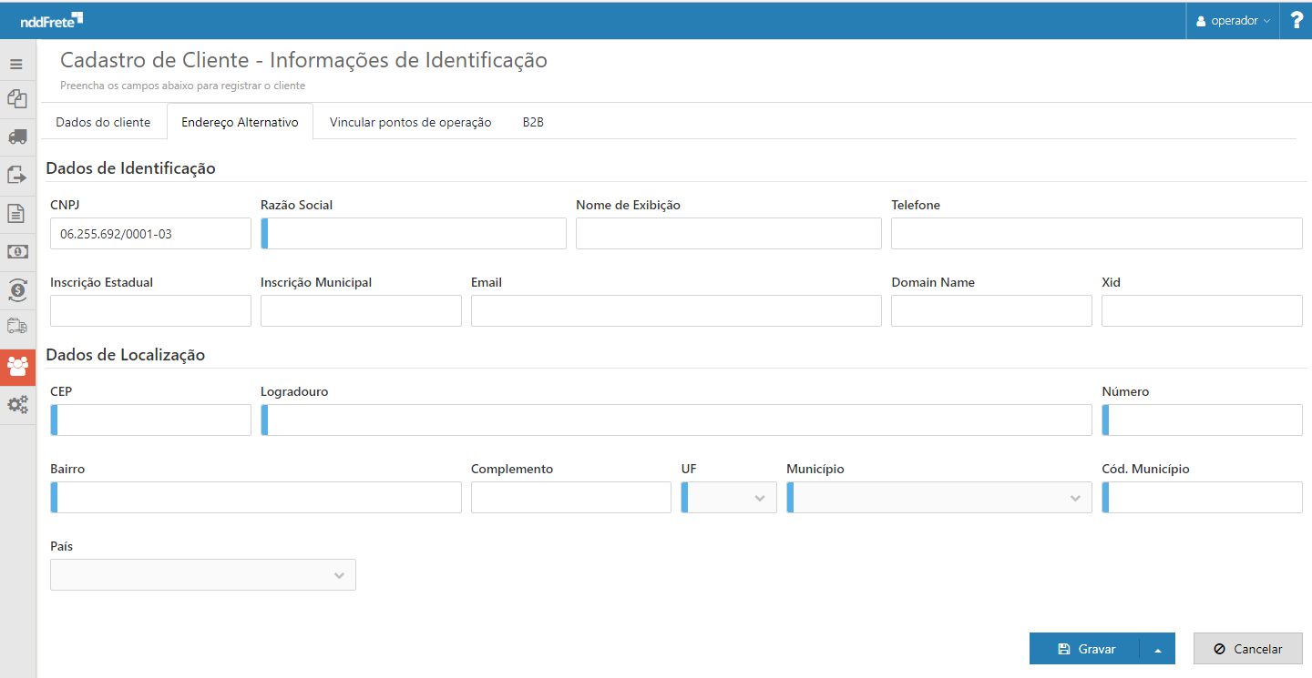Open the export arrow sidebar icon
Viewport: 1312px width, 678px height.
coord(16,175)
